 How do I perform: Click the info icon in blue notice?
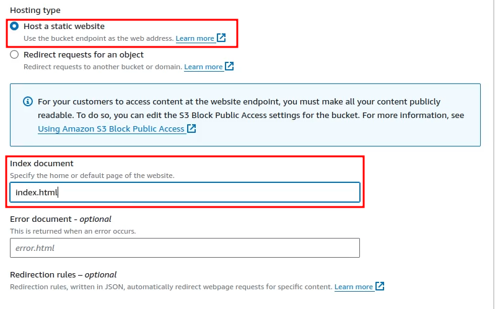click(x=28, y=101)
